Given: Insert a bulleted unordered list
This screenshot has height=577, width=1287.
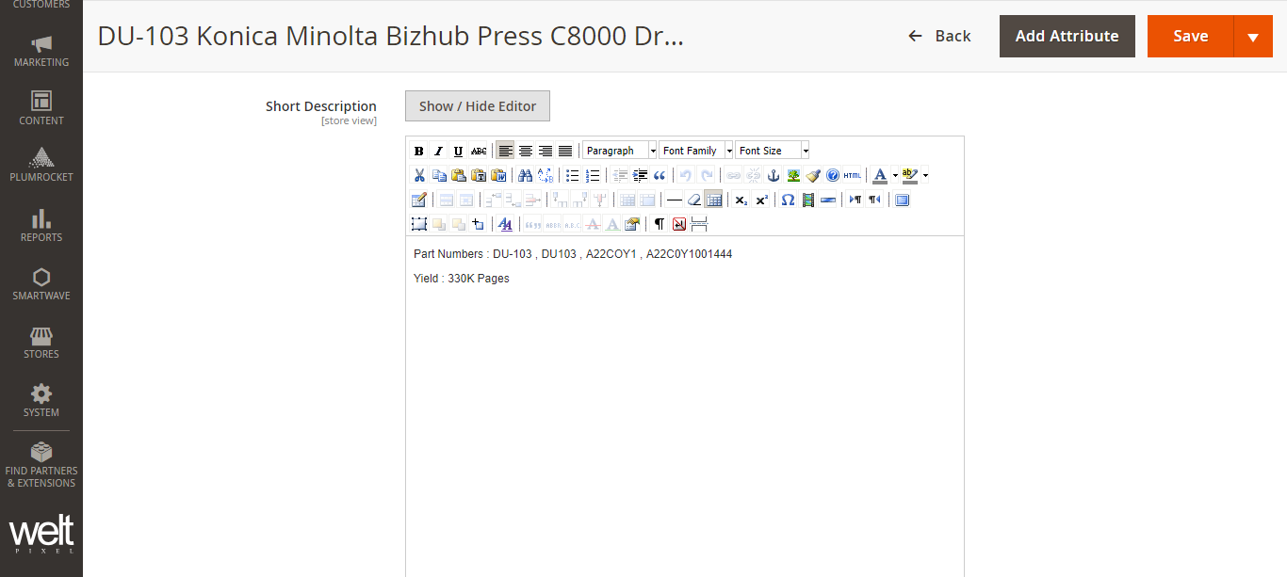Looking at the screenshot, I should point(573,175).
